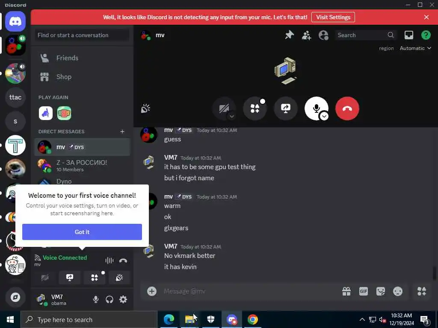This screenshot has width=438, height=328.
Task: Click Voice Connected status text
Action: pos(65,258)
